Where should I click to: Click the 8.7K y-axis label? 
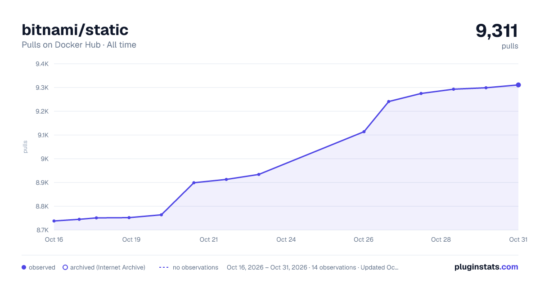click(42, 230)
